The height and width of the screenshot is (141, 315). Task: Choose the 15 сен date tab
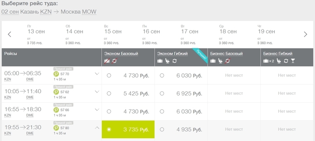pos(113,34)
